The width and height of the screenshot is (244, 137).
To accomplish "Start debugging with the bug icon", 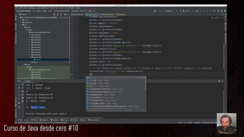I will 180,11.
